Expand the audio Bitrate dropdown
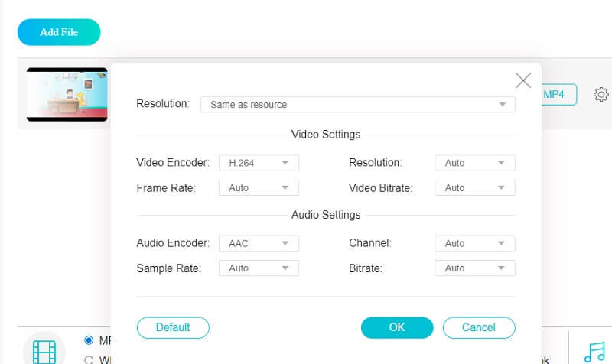The image size is (612, 364). tap(474, 268)
